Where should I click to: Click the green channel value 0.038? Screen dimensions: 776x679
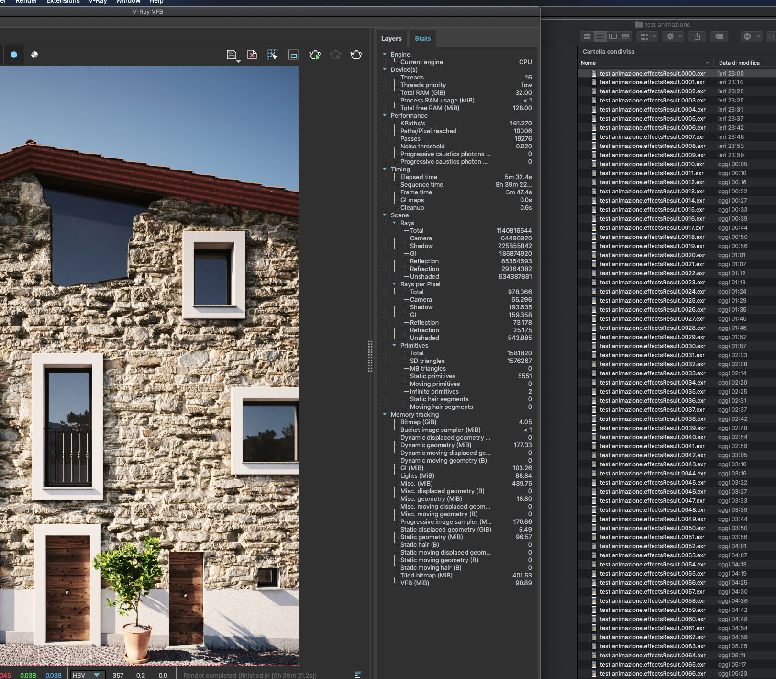[x=28, y=675]
